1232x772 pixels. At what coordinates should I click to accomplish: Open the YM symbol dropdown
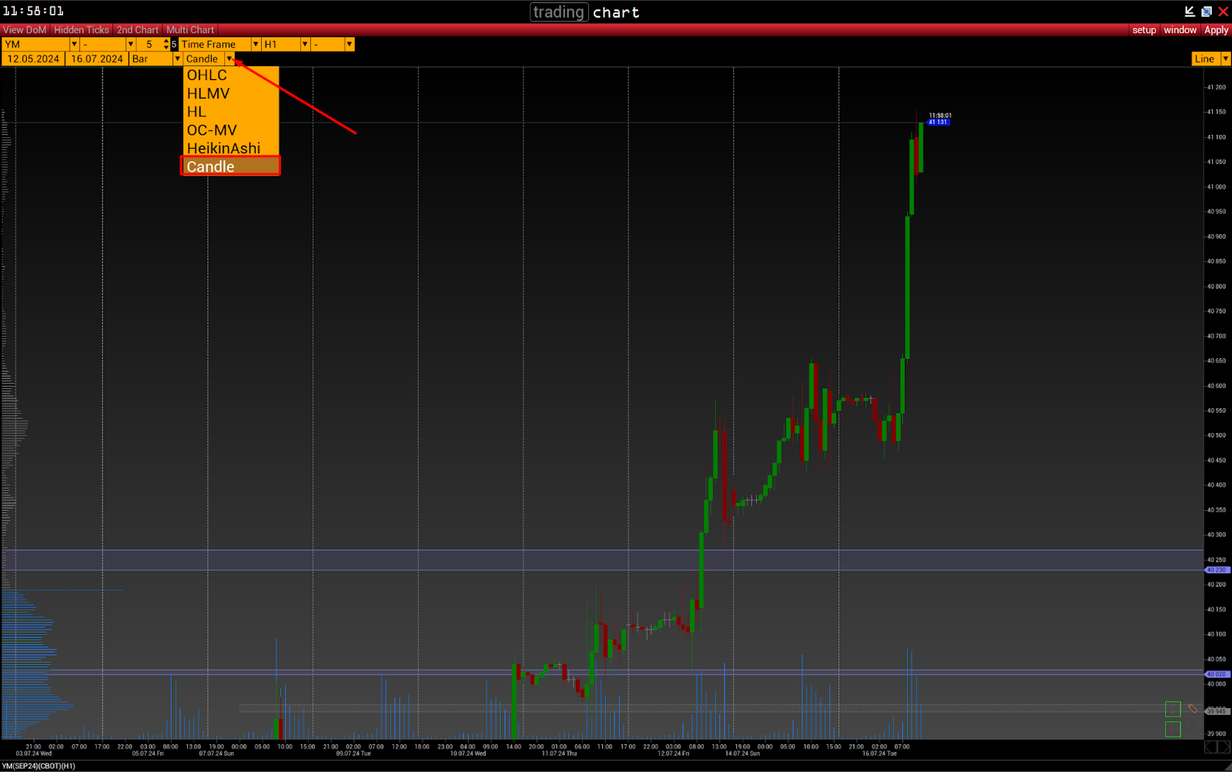pos(74,45)
